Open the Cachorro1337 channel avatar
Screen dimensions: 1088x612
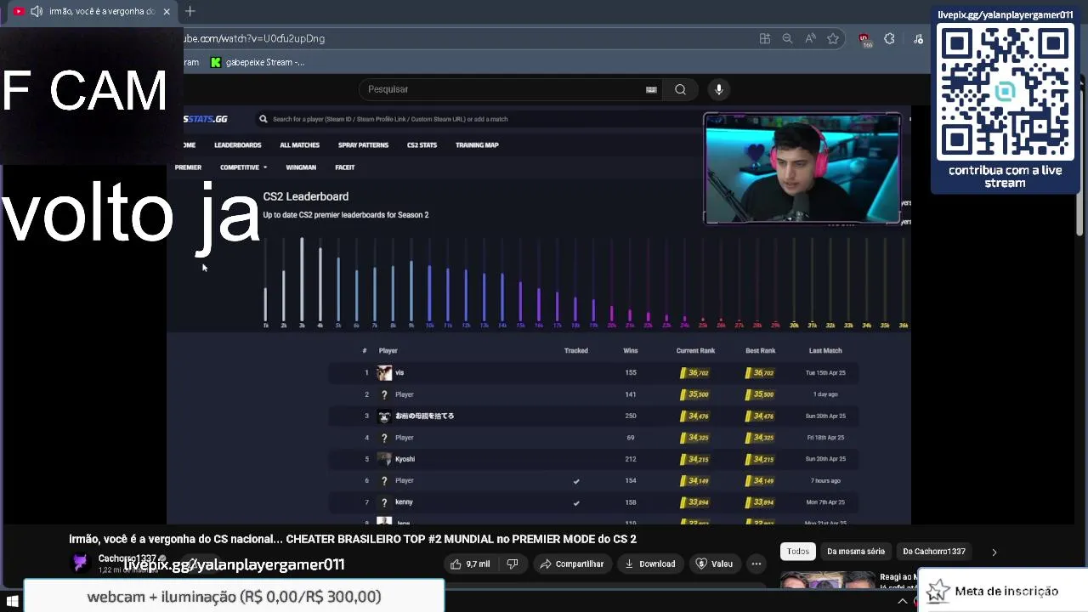[x=80, y=562]
